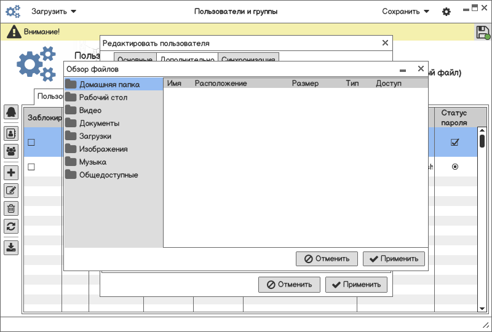Screen dimensions: 492x332
Task: Select the Видео folder
Action: (114, 110)
